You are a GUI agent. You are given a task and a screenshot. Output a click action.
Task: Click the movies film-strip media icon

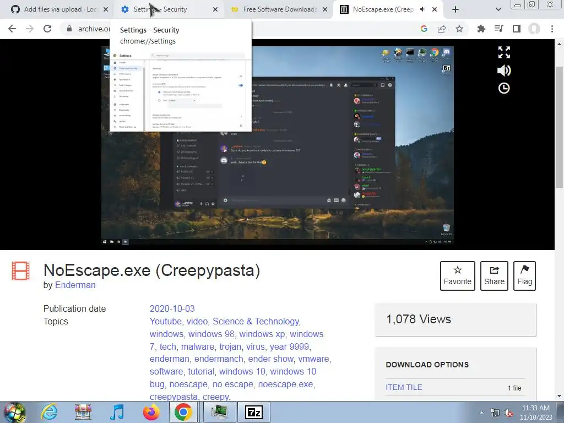20,271
